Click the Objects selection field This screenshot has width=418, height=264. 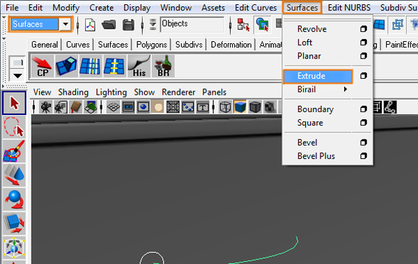tap(192, 24)
